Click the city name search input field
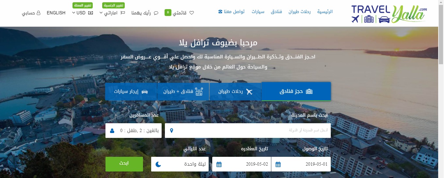Viewport: 446px width, 178px height. coord(251,131)
